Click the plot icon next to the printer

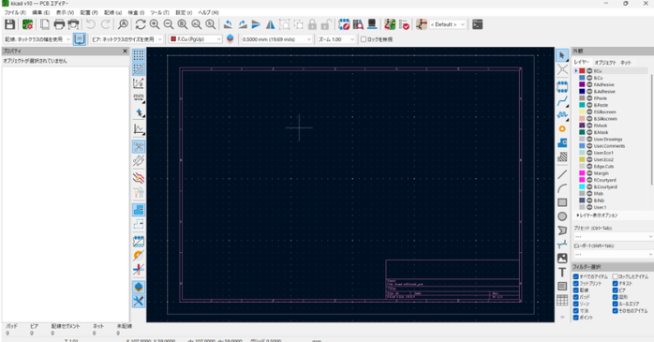(73, 24)
